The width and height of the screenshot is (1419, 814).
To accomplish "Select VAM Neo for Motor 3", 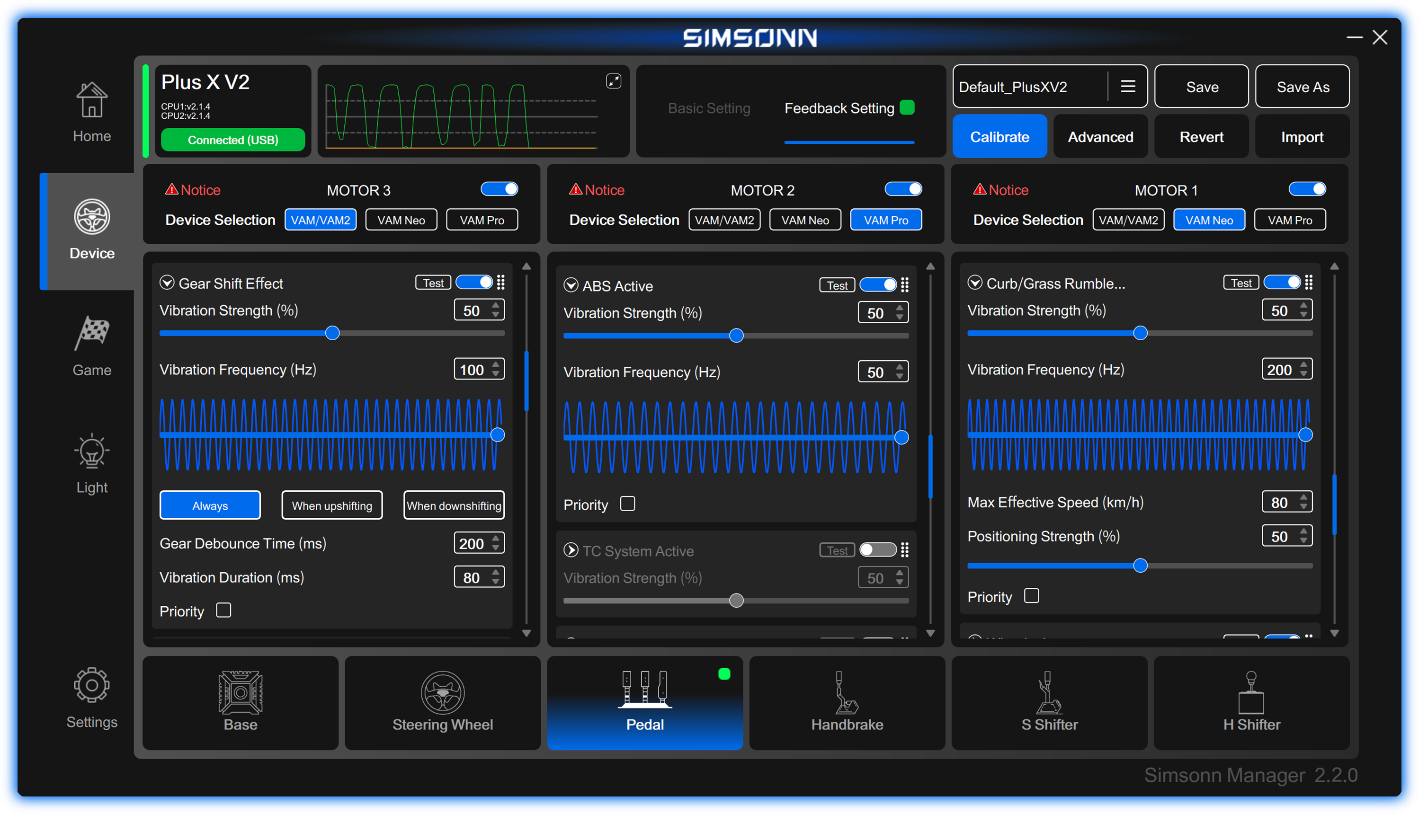I will pyautogui.click(x=401, y=220).
